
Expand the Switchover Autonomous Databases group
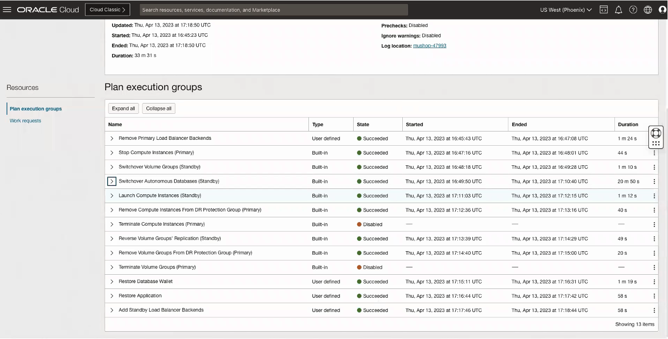pyautogui.click(x=111, y=181)
